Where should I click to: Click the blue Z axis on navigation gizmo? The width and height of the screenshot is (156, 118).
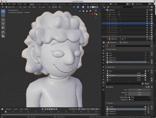[x=96, y=10]
